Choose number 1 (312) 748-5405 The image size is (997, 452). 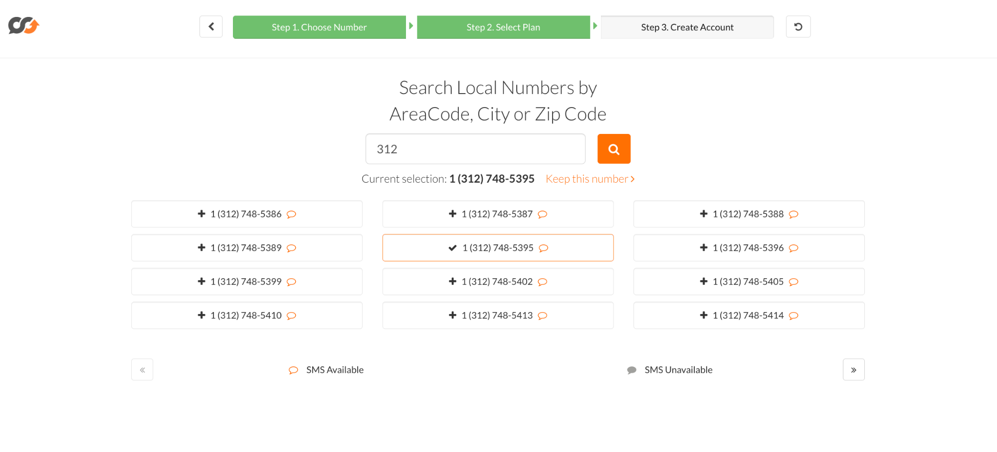pos(749,282)
